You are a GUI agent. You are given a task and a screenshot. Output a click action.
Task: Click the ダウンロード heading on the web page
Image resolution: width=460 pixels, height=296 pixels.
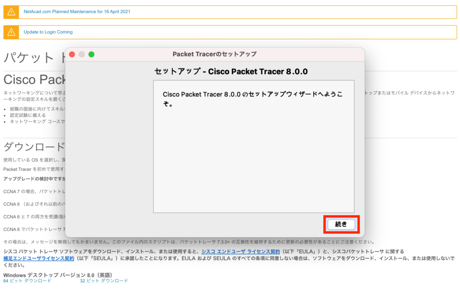point(34,147)
